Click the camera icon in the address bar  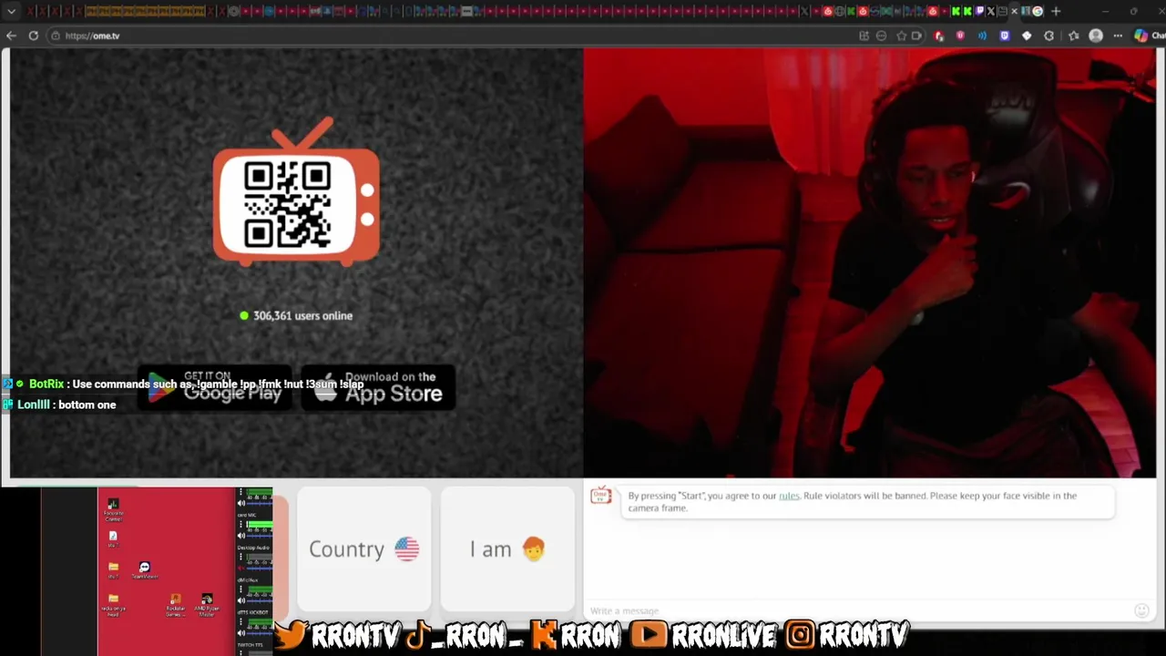coord(916,36)
